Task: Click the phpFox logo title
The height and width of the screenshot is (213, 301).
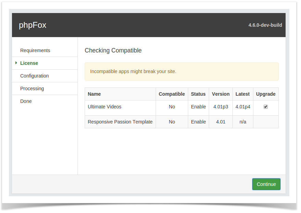Action: [x=33, y=25]
